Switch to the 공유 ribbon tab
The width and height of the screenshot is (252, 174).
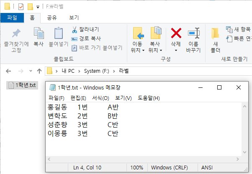pyautogui.click(x=52, y=18)
